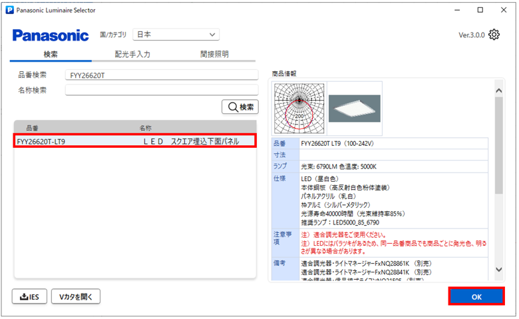
Task: Download the IES file
Action: coord(29,296)
